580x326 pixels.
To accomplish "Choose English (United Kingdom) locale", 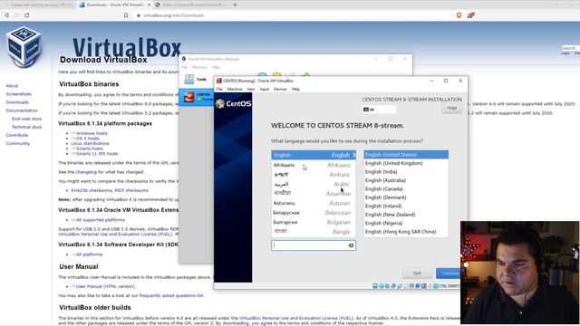I will [x=406, y=163].
